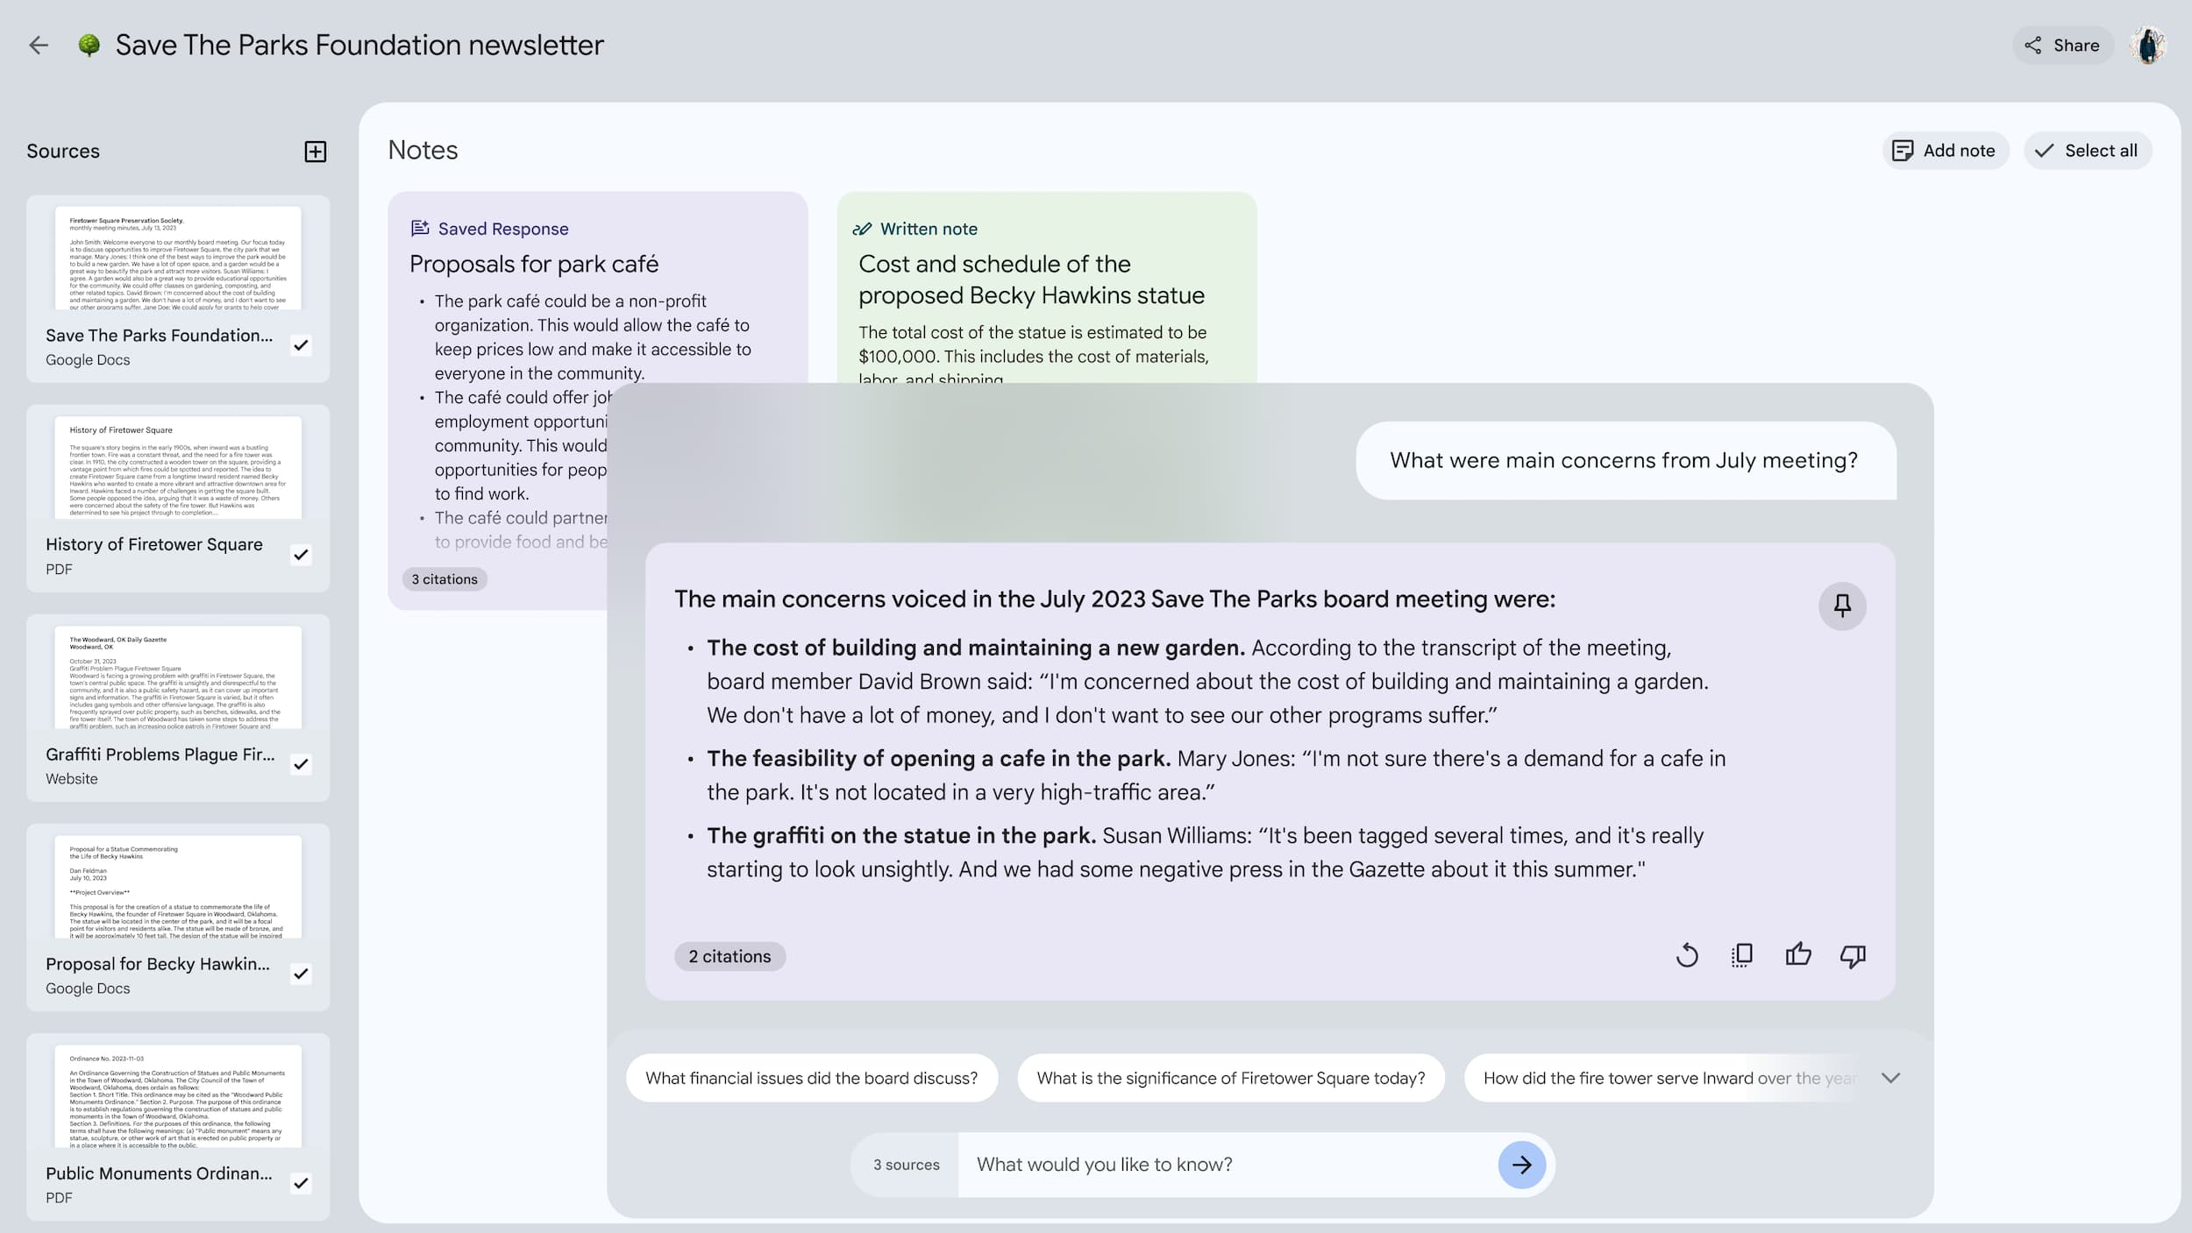Copy the response to clipboard

tap(1741, 955)
